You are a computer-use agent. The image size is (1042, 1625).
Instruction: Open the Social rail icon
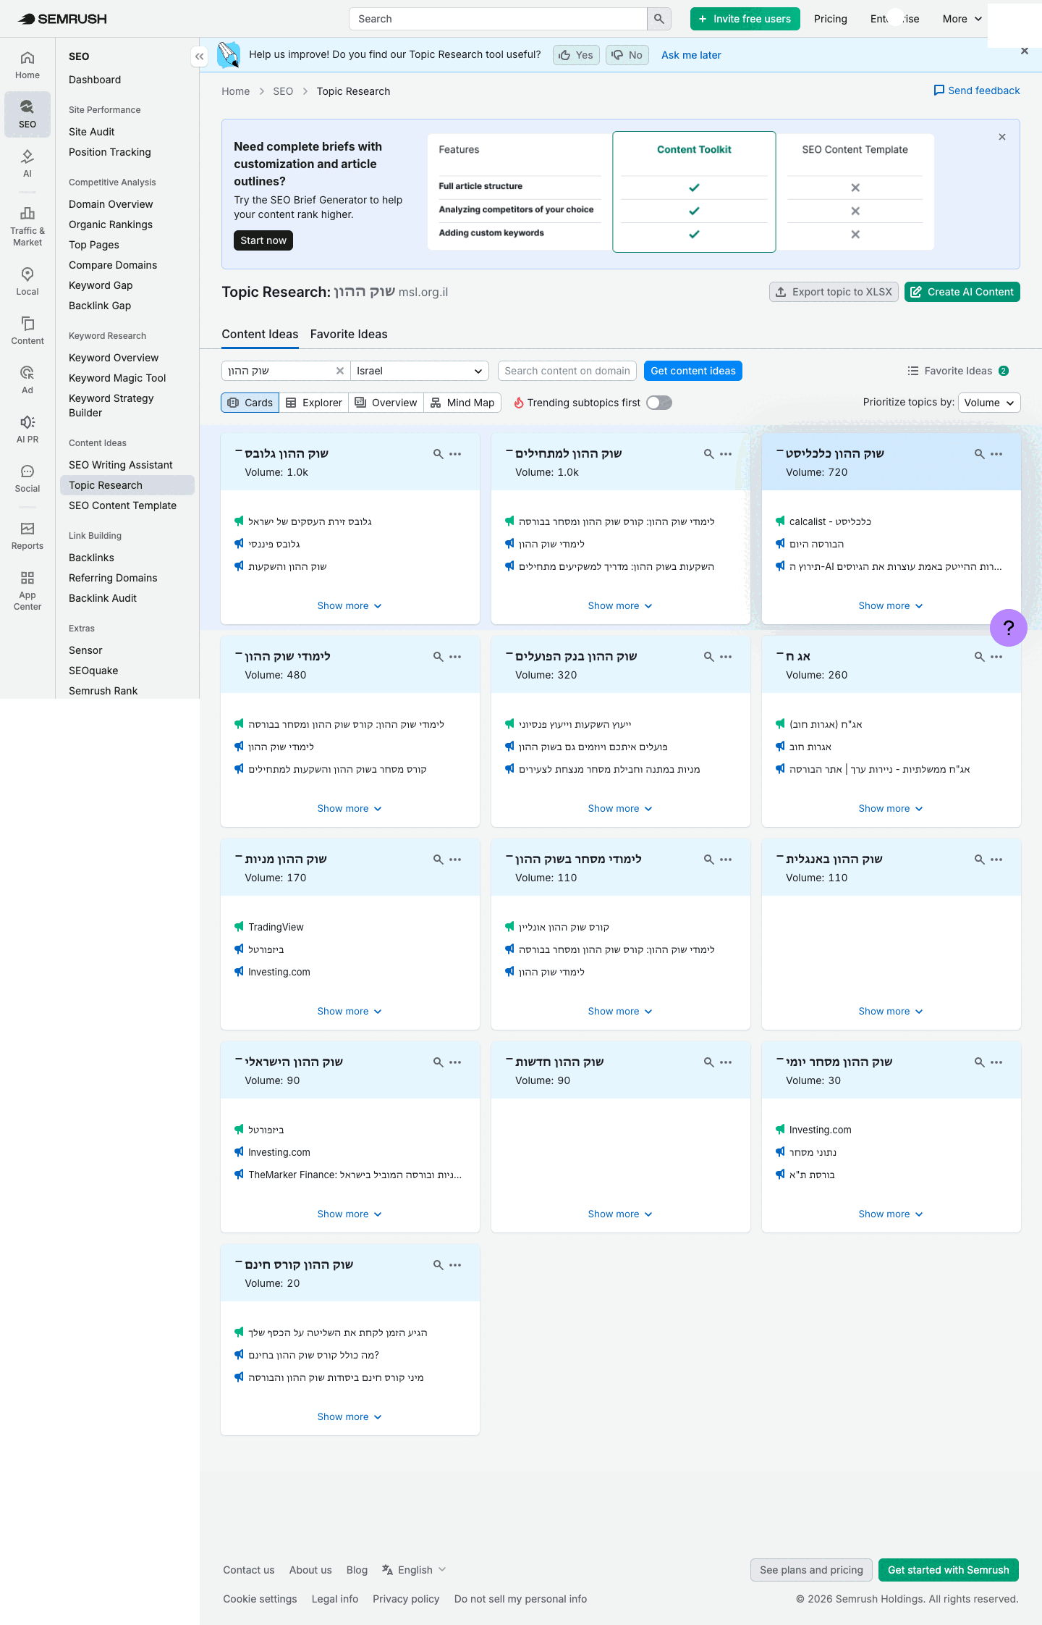(x=27, y=478)
